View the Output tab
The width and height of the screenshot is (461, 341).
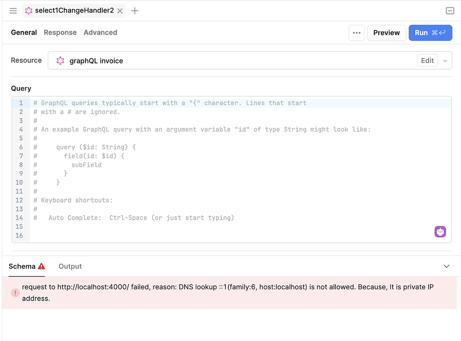point(70,266)
